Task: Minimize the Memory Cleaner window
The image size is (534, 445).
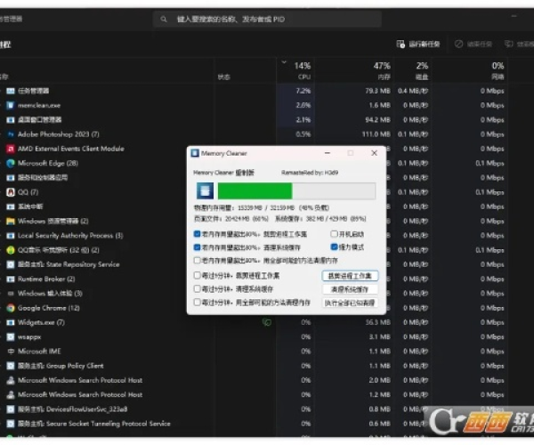Action: 328,153
